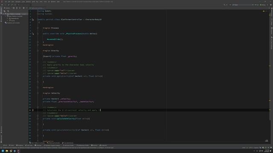Screen dimensions: 273x153
Task: Click the gutter icon beside the class declaration
Action: [33, 20]
